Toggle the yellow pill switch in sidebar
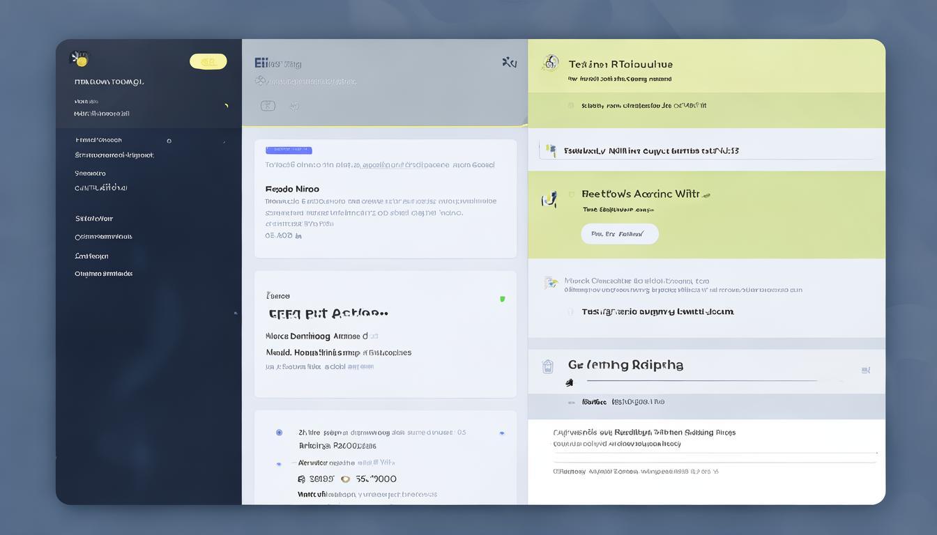This screenshot has width=937, height=535. 208,61
